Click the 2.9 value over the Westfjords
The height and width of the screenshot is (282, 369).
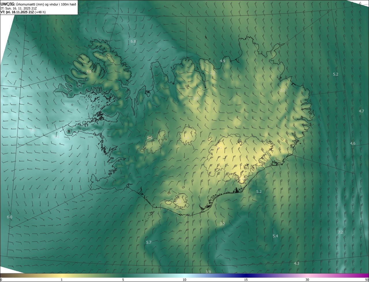pyautogui.click(x=89, y=72)
